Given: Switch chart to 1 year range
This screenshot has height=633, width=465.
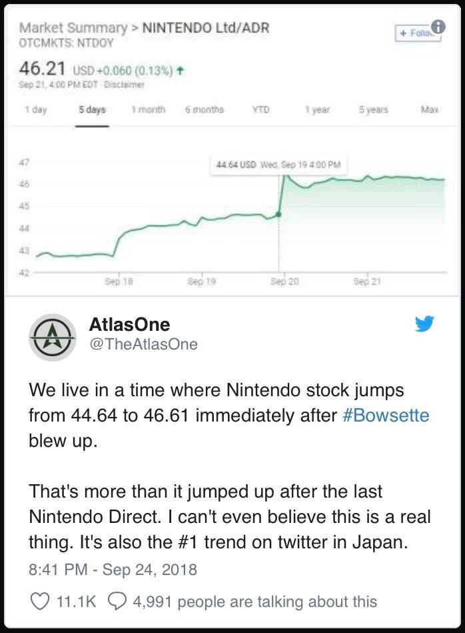Looking at the screenshot, I should pos(317,109).
